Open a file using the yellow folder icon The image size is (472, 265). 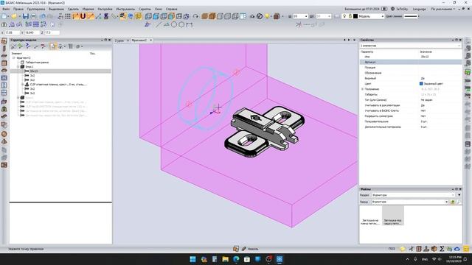[x=14, y=16]
